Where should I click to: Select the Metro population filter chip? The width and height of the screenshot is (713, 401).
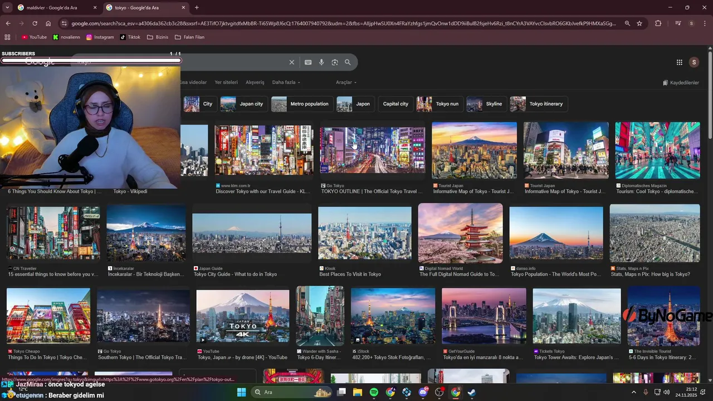[x=301, y=104]
